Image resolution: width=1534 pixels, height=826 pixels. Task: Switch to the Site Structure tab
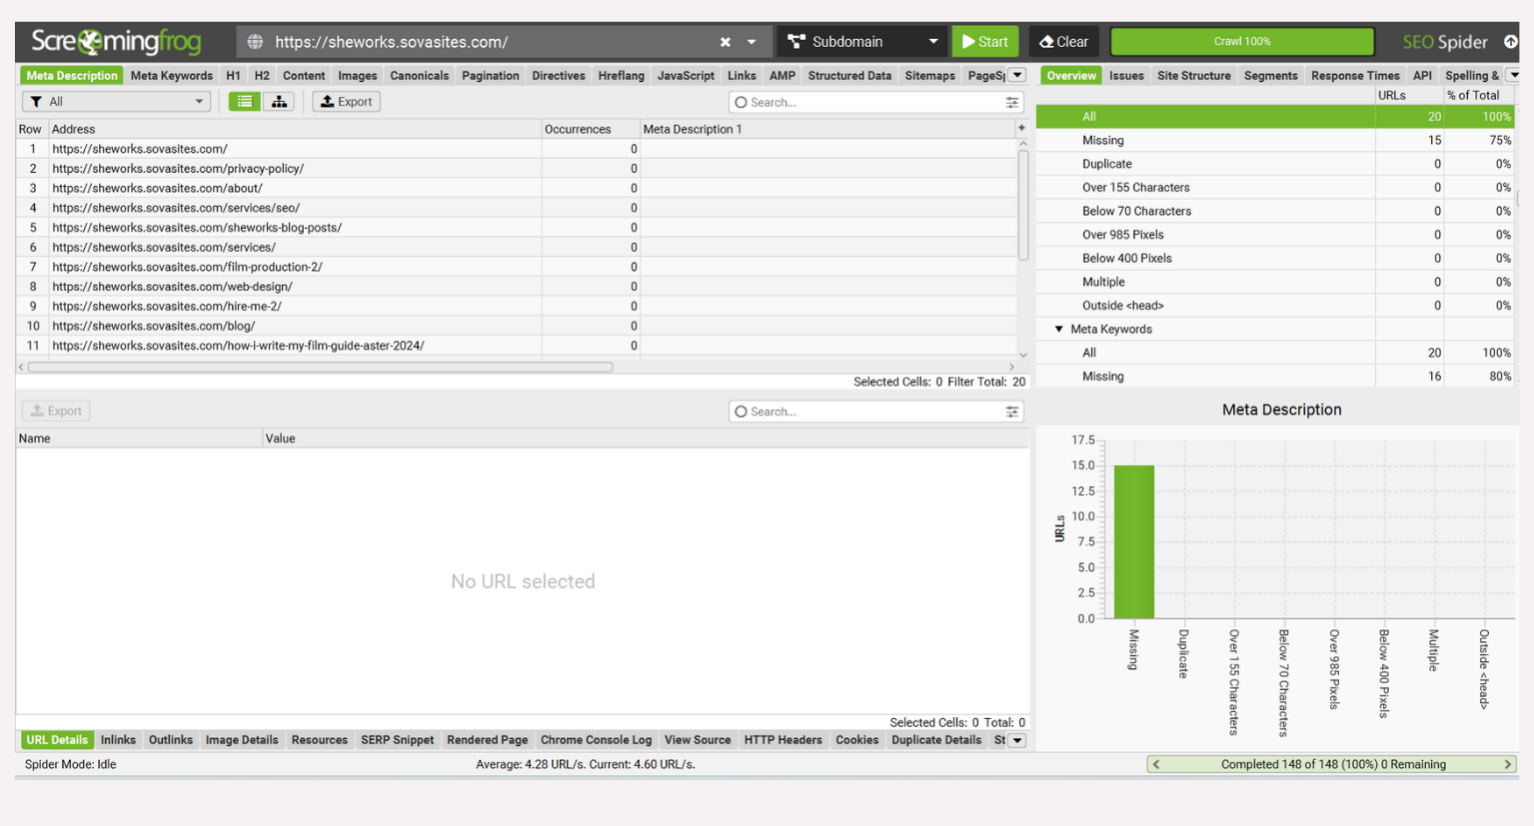click(1193, 76)
